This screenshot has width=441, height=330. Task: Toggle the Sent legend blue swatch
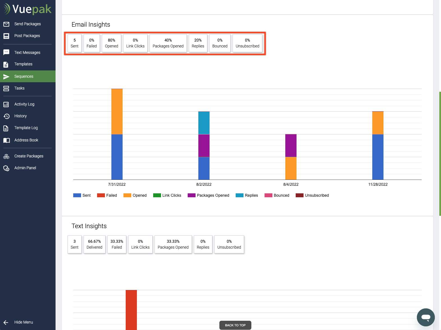pyautogui.click(x=77, y=195)
